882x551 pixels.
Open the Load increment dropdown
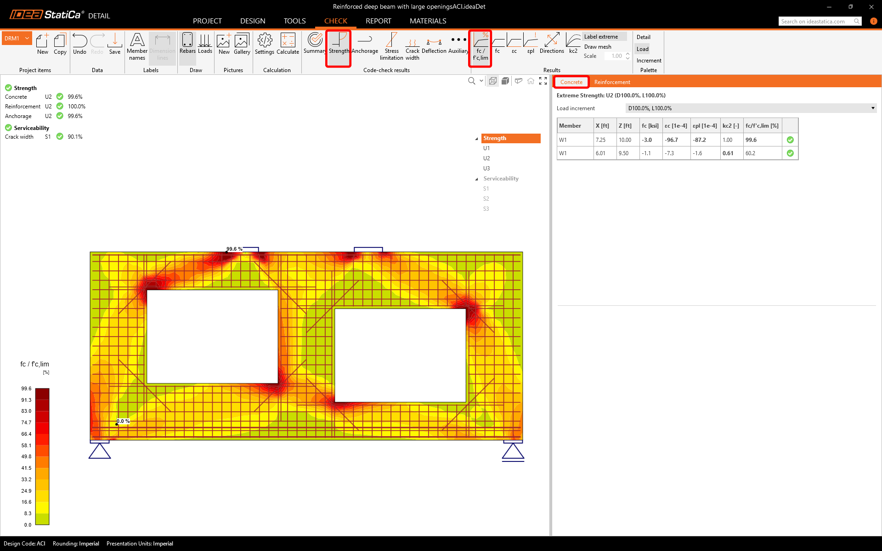click(751, 108)
